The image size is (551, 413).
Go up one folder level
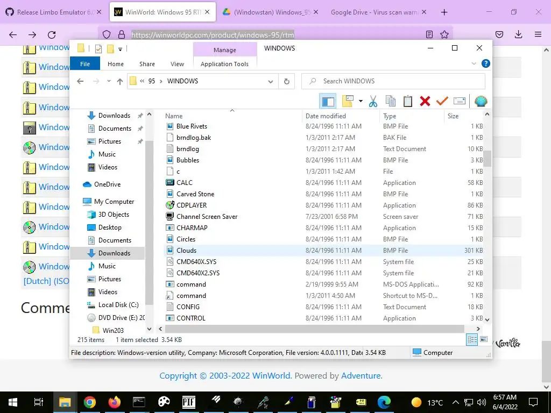[x=120, y=81]
